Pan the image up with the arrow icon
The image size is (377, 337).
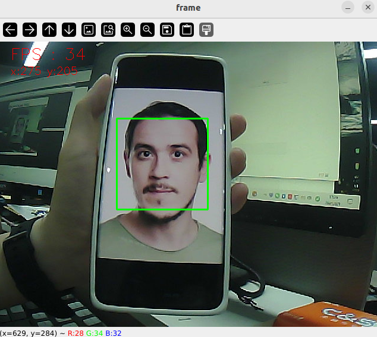tap(49, 30)
